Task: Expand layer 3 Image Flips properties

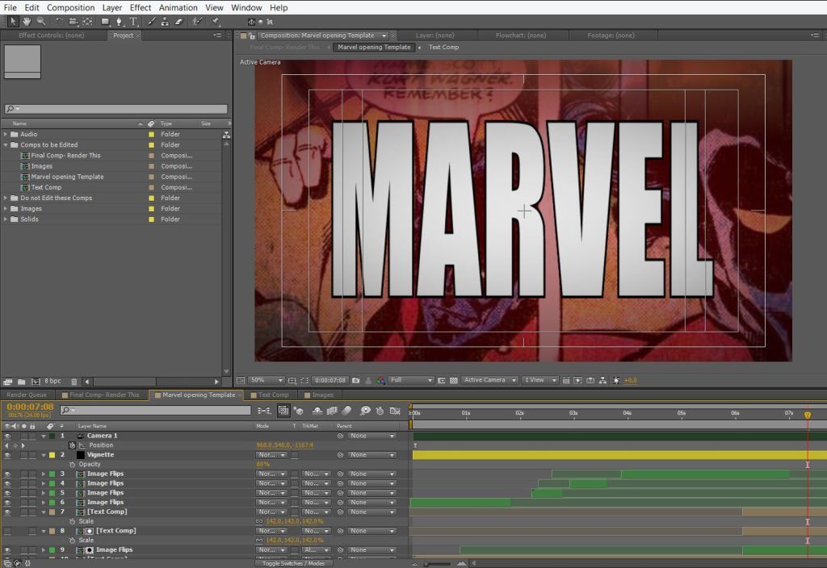Action: 44,474
